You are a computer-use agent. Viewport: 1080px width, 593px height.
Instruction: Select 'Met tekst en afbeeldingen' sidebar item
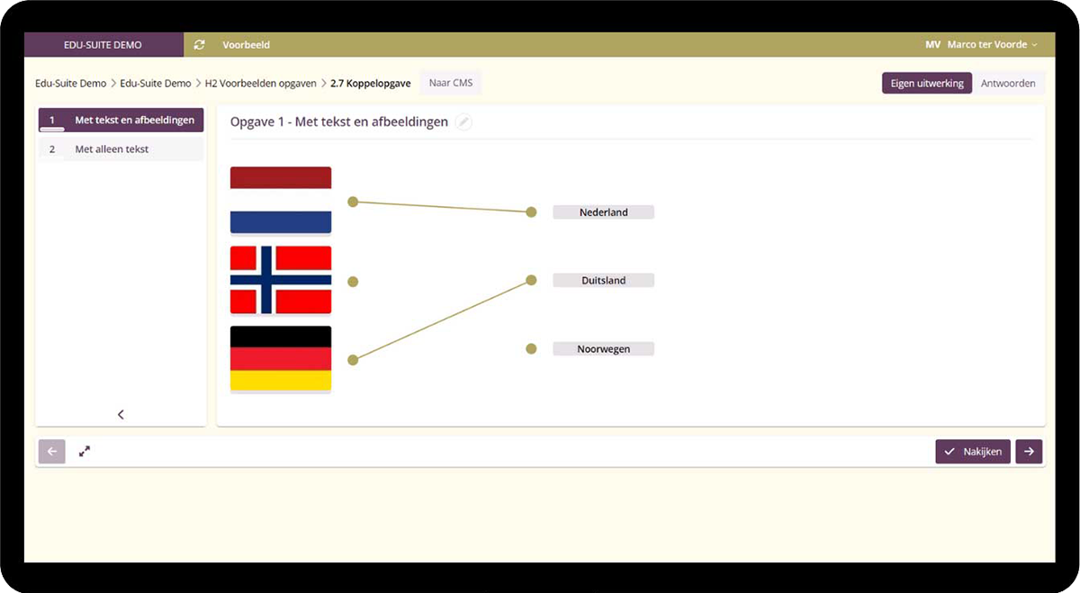[x=121, y=120]
